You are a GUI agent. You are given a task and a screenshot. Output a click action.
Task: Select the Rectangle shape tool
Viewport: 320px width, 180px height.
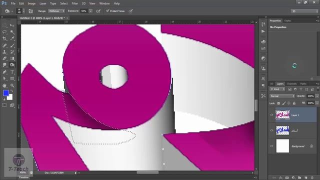click(12, 78)
